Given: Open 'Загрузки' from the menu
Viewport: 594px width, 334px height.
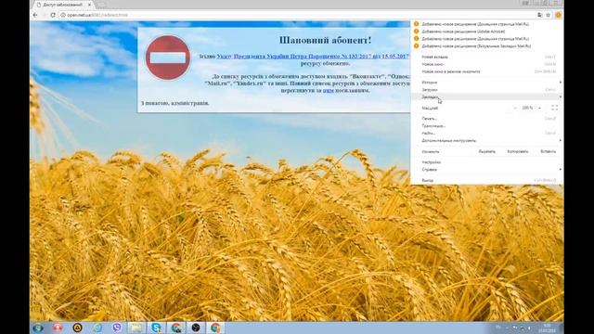Looking at the screenshot, I should pos(486,90).
